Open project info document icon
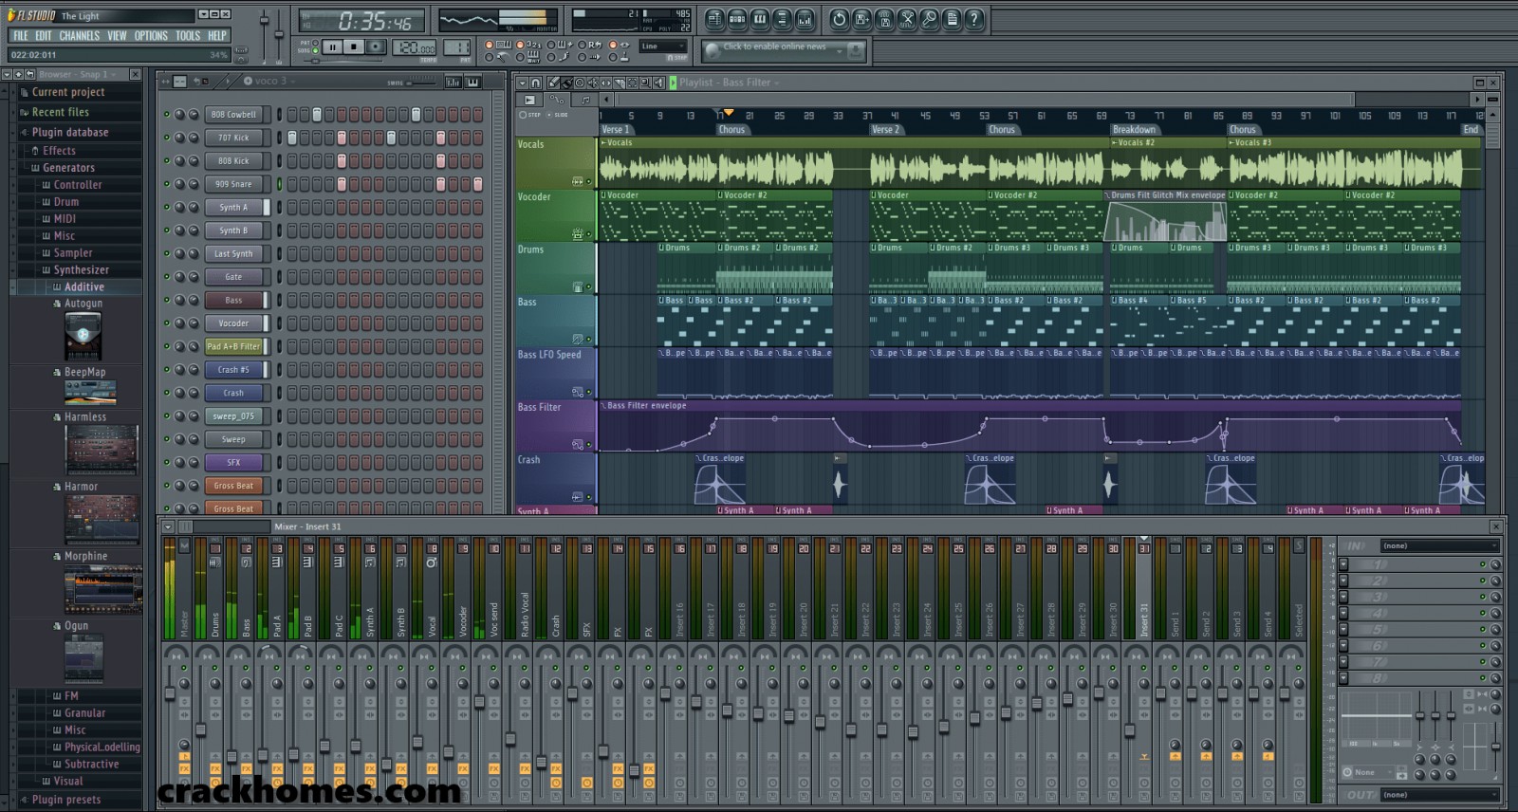Viewport: 1518px width, 812px height. [x=953, y=19]
